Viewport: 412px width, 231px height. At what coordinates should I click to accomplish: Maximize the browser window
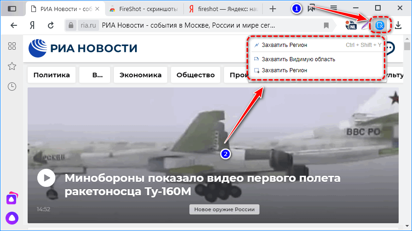tap(378, 8)
